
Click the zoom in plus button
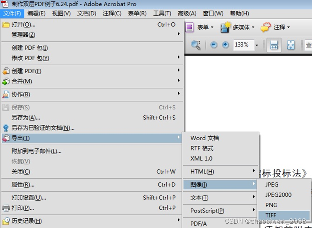pos(226,45)
